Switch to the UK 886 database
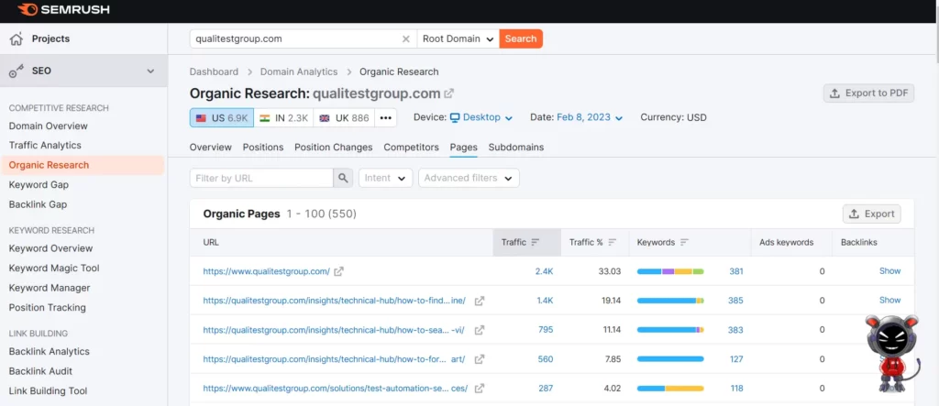 click(x=345, y=118)
